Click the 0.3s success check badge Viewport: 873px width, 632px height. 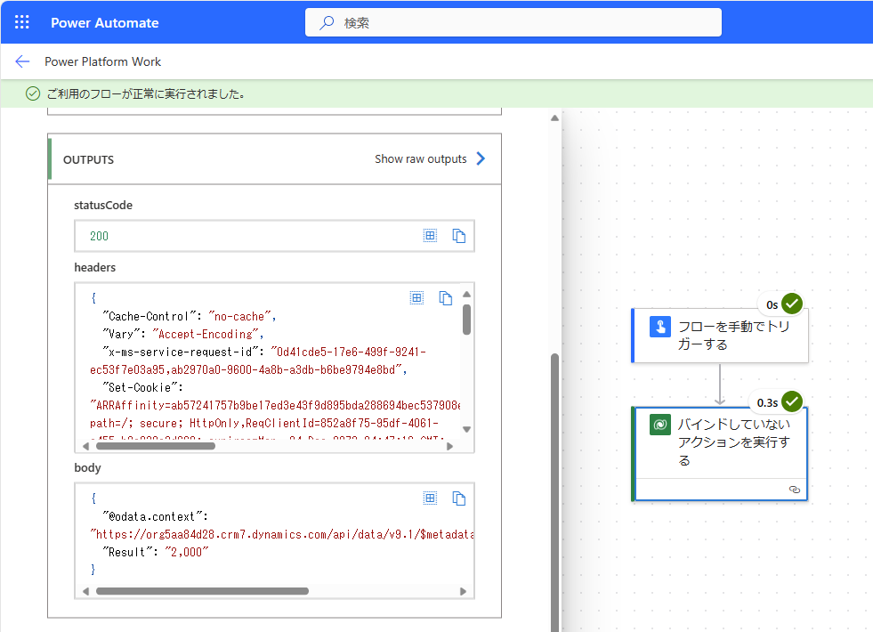point(792,401)
